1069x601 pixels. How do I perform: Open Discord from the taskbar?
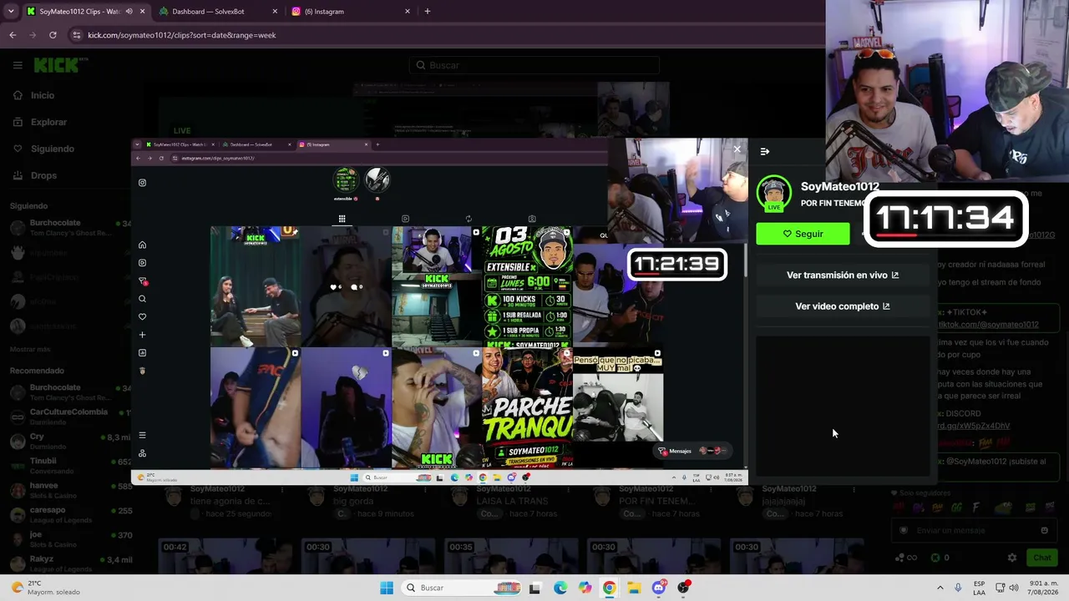coord(658,588)
